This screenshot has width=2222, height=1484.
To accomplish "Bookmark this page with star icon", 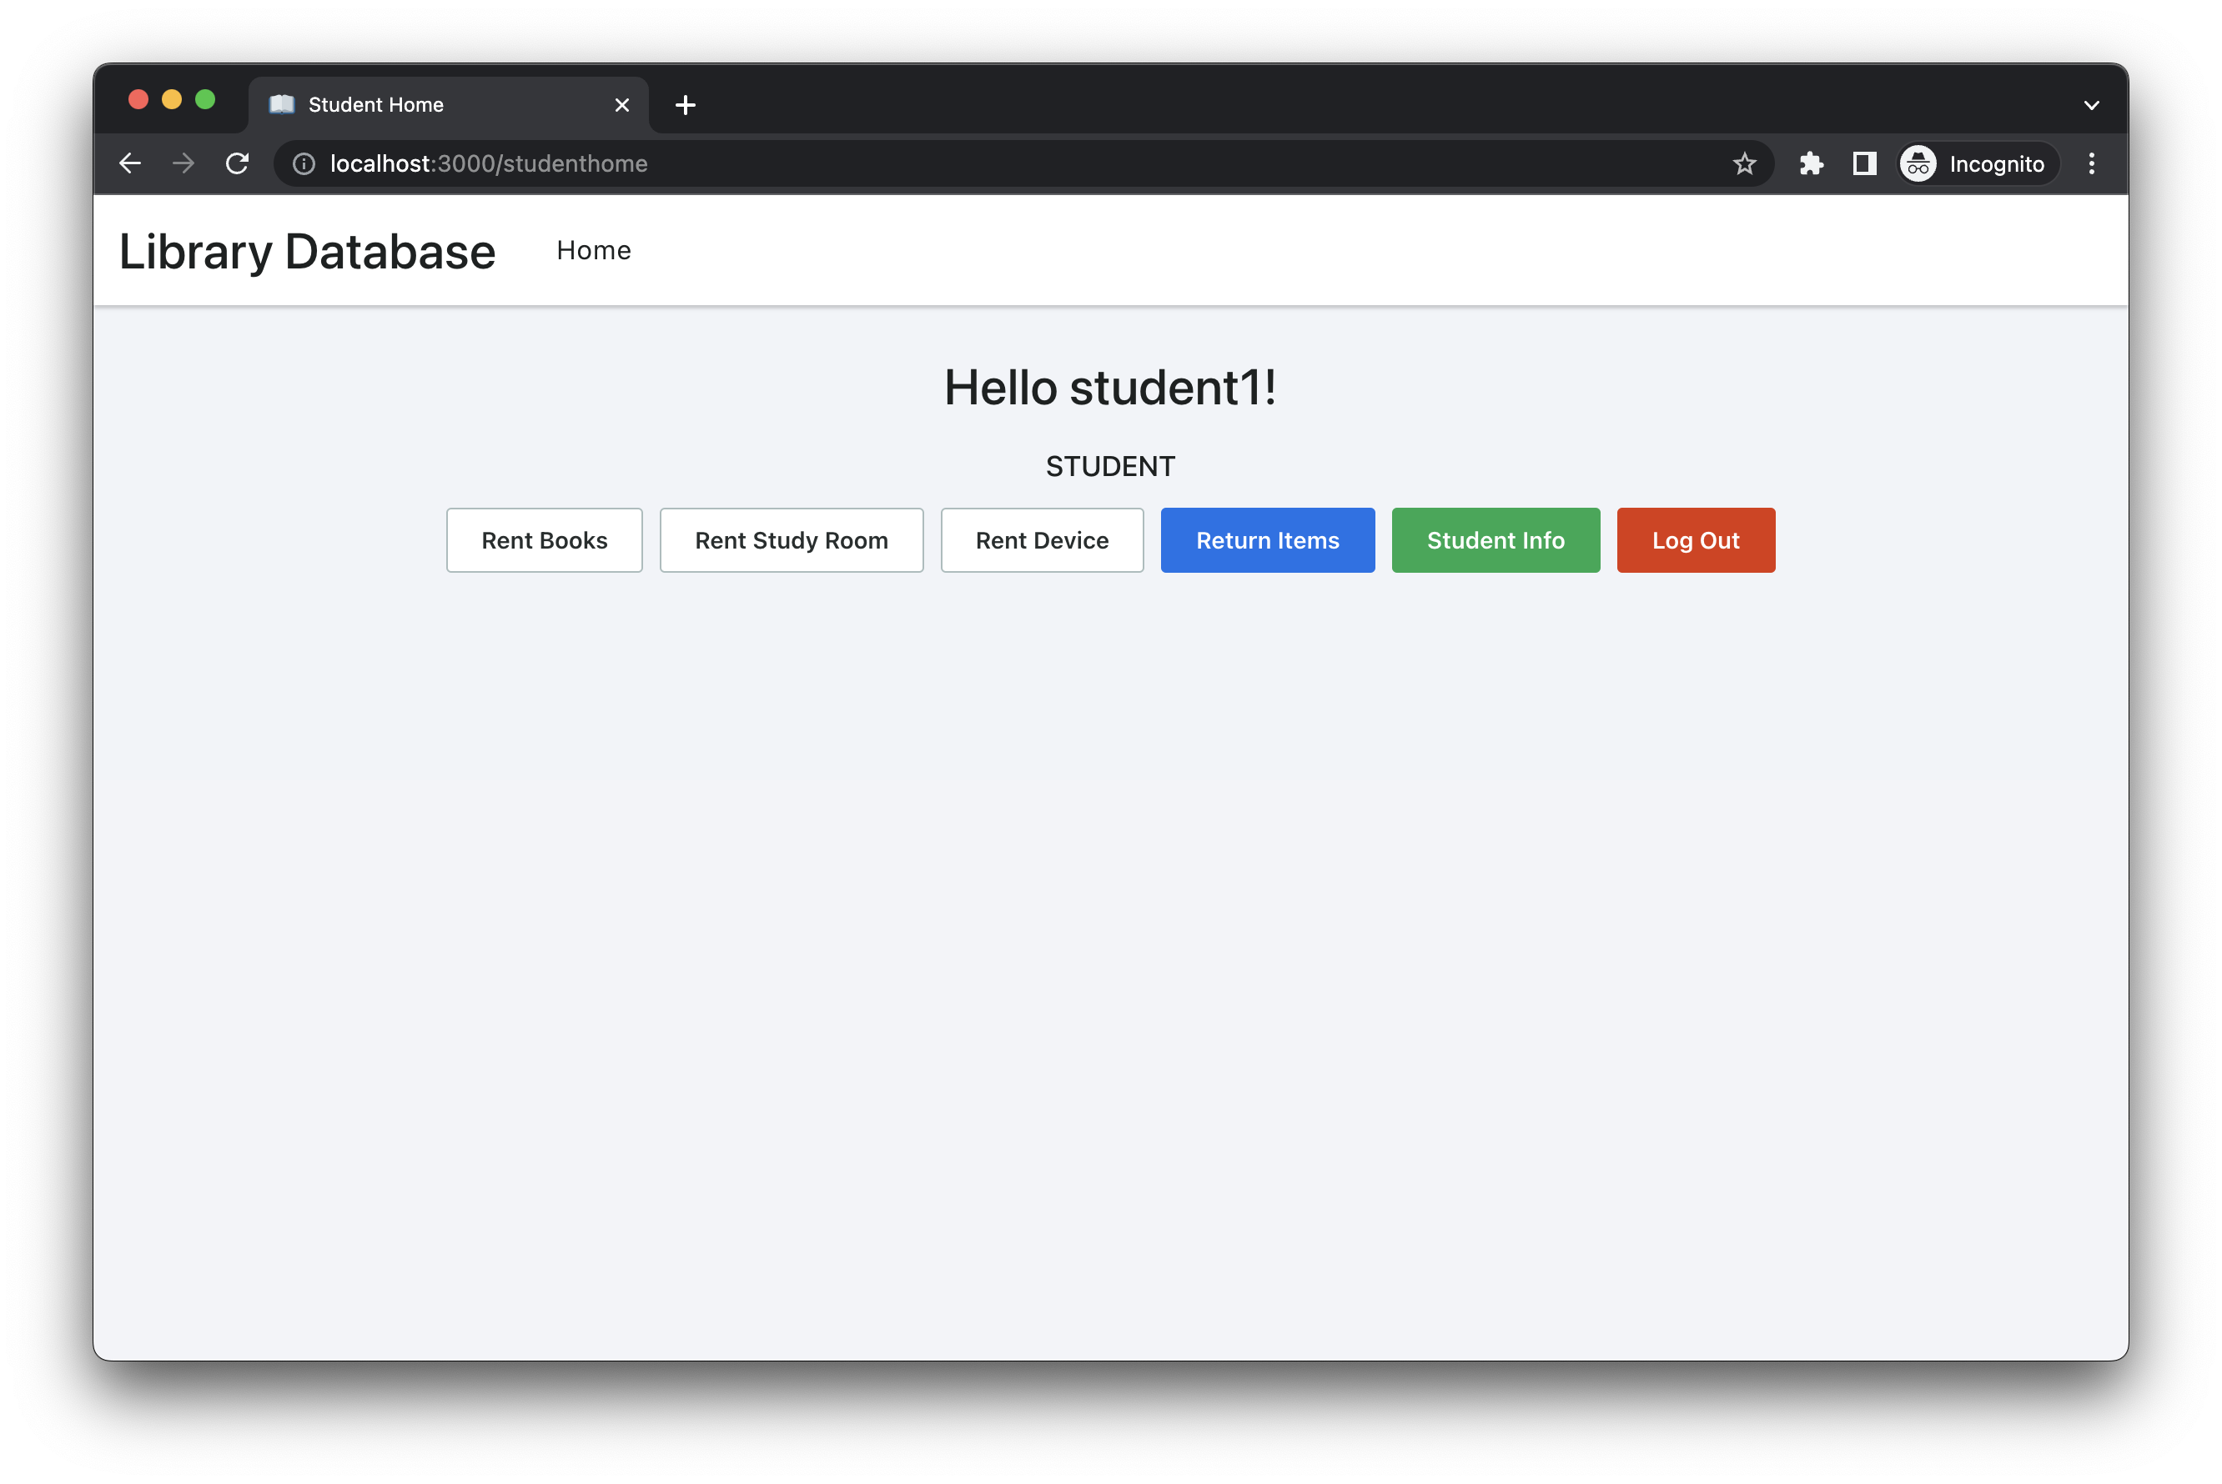I will coord(1744,163).
